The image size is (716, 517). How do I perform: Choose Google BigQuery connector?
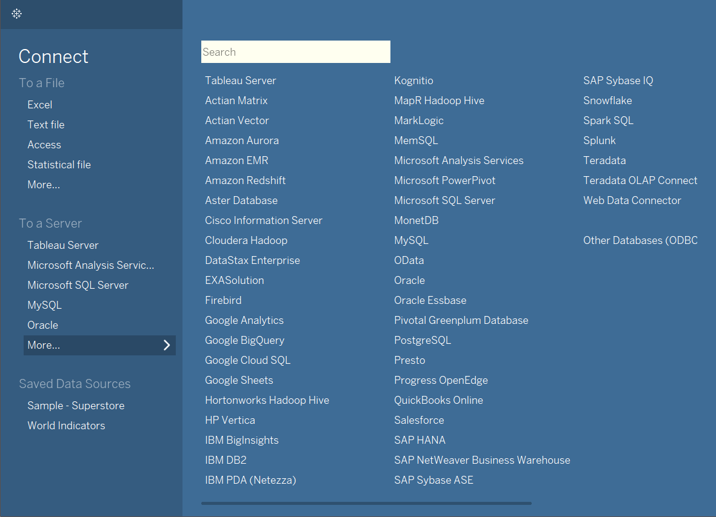pyautogui.click(x=245, y=340)
